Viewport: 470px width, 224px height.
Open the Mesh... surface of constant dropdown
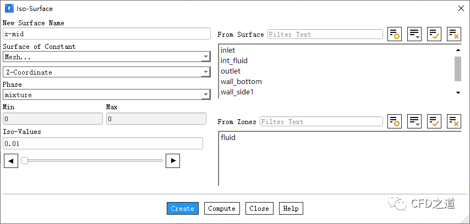pos(106,57)
